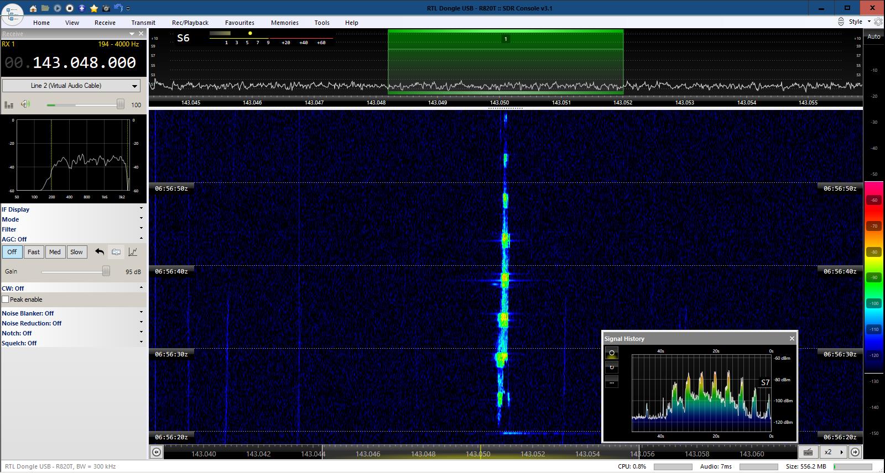Viewport: 885px width, 473px height.
Task: Click the AGC reset back-arrow icon
Action: 100,252
